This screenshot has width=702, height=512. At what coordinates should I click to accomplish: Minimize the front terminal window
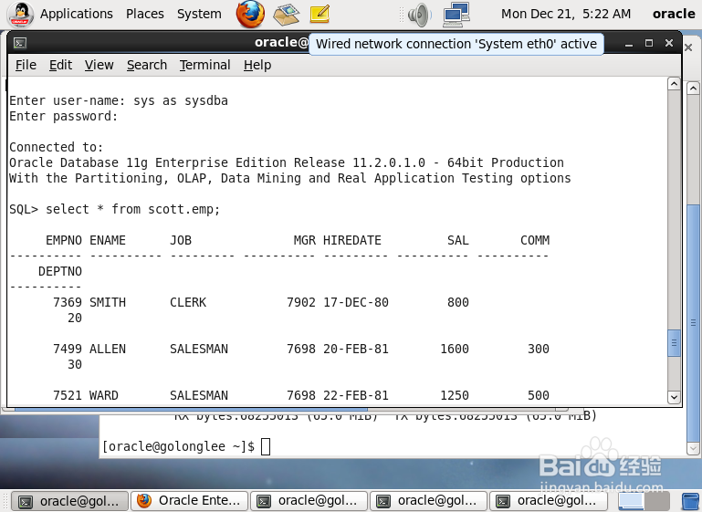[629, 44]
